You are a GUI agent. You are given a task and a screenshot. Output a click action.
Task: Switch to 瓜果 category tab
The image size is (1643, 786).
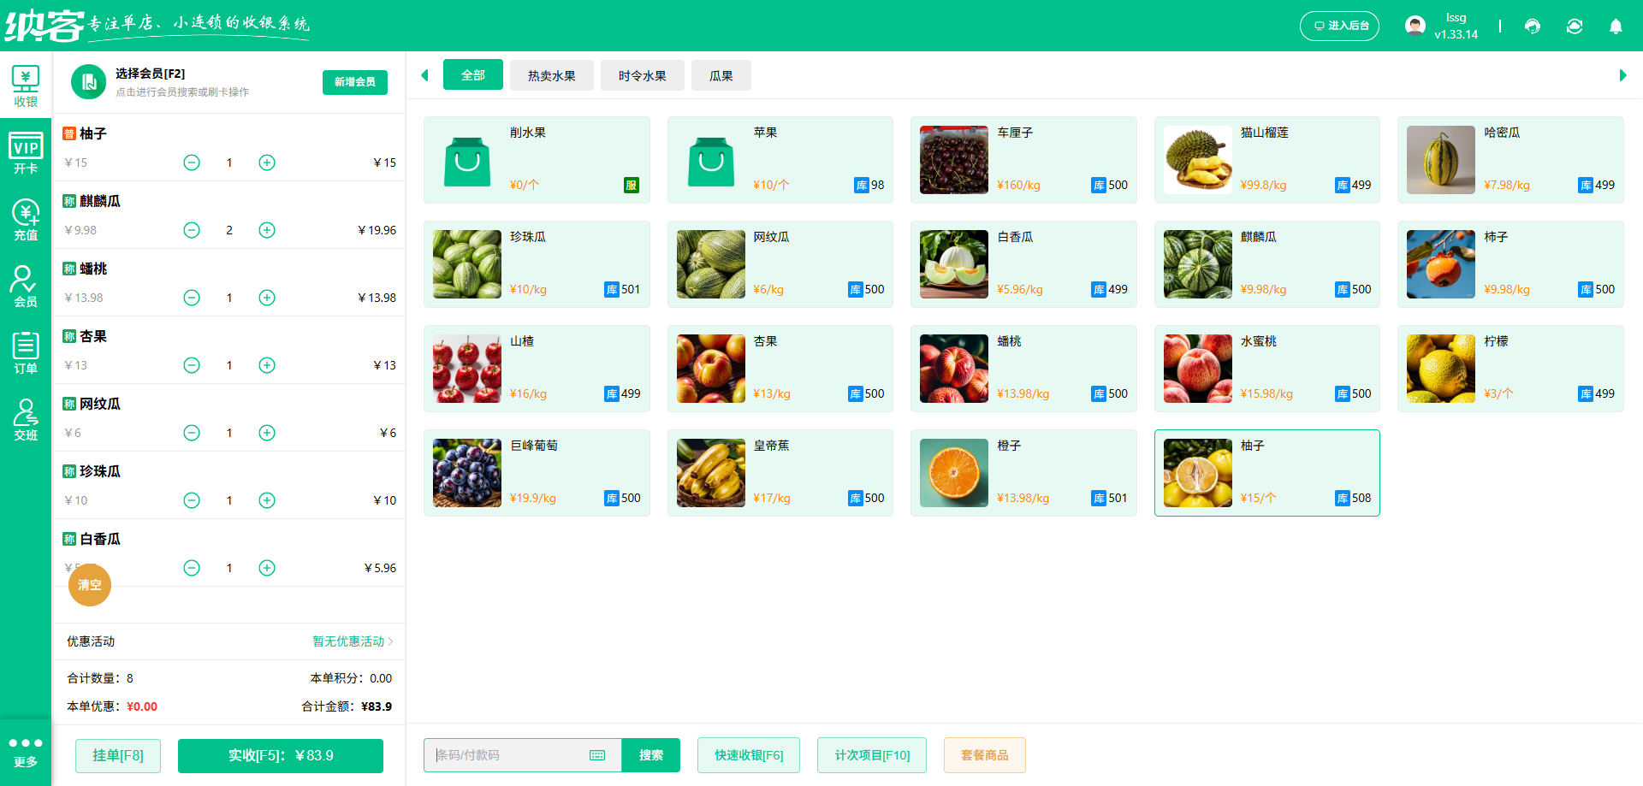pyautogui.click(x=721, y=76)
